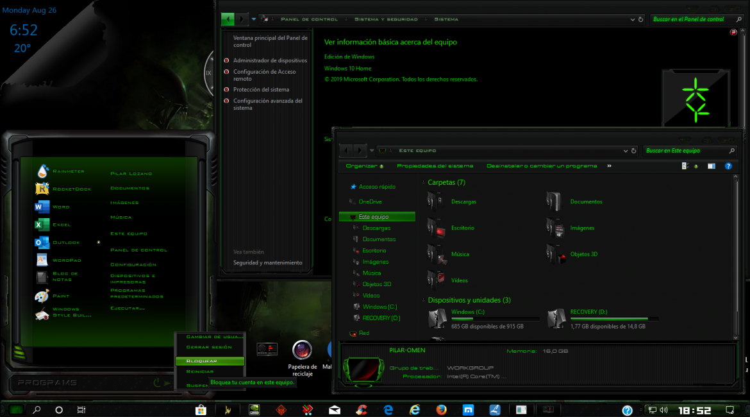Open Protección del sistema link

tap(261, 90)
